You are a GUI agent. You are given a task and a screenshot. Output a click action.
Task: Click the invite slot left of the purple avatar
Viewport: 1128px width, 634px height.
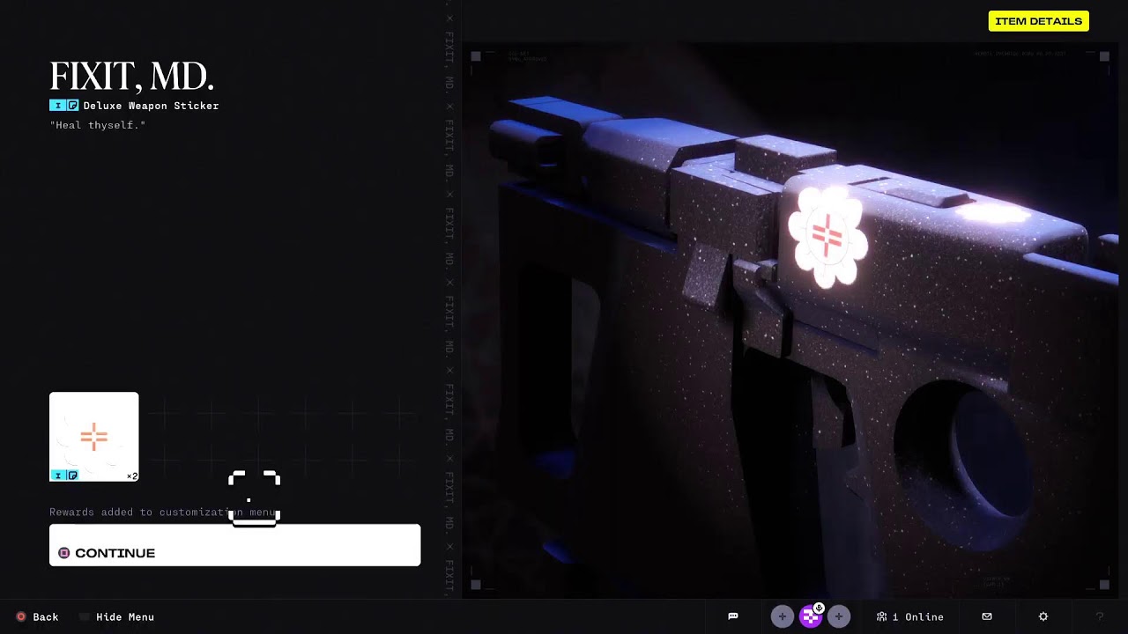pyautogui.click(x=782, y=616)
